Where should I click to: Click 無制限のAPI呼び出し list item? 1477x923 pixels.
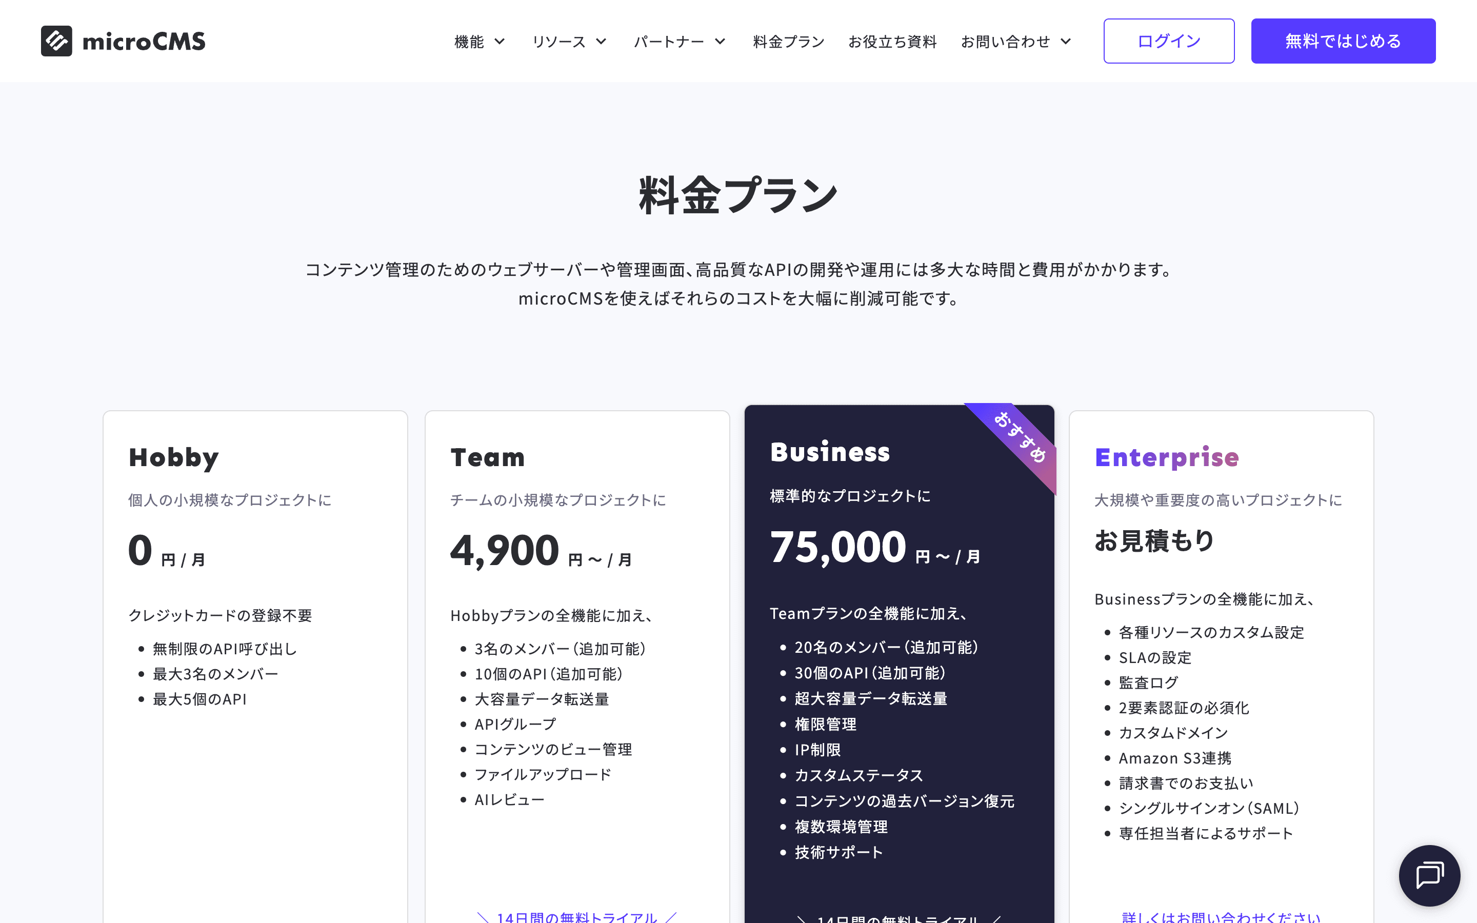coord(225,649)
